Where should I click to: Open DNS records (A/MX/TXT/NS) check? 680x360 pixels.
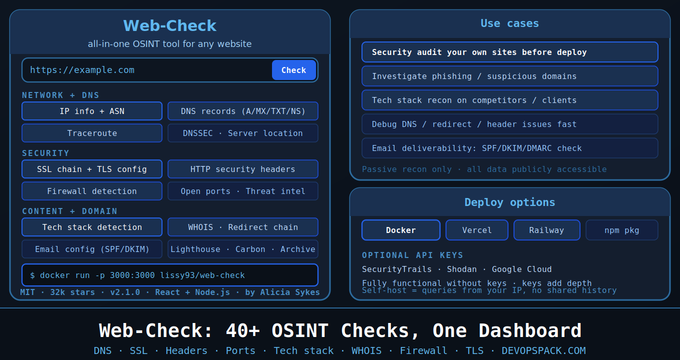pos(243,111)
